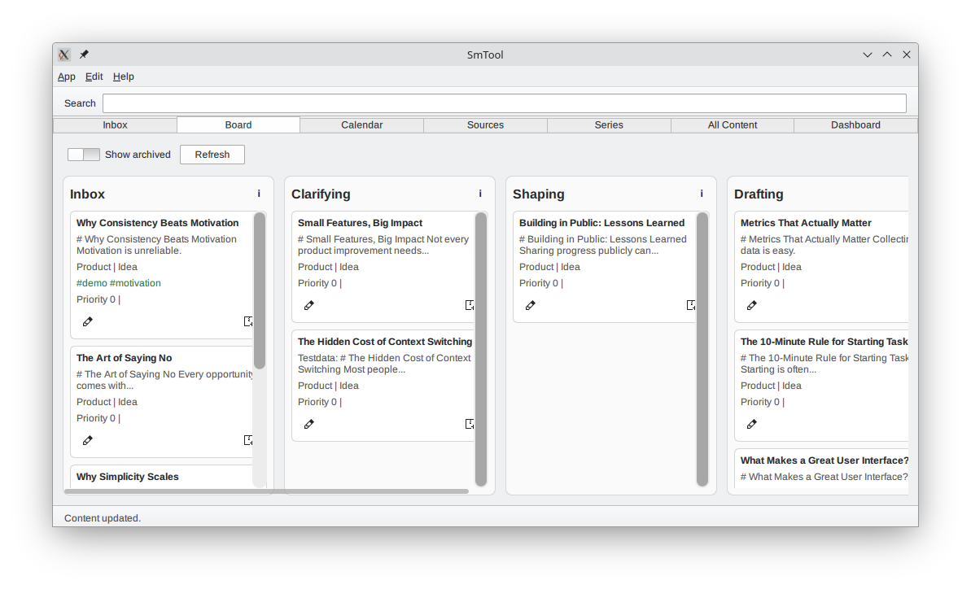Select The Art of Saying No title
The image size is (971, 589).
[x=124, y=358]
